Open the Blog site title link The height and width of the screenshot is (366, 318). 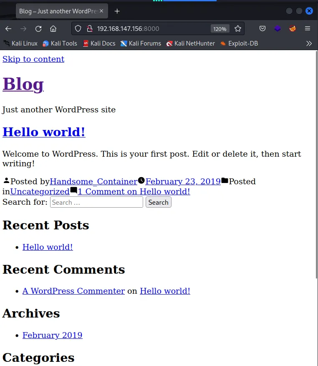23,84
